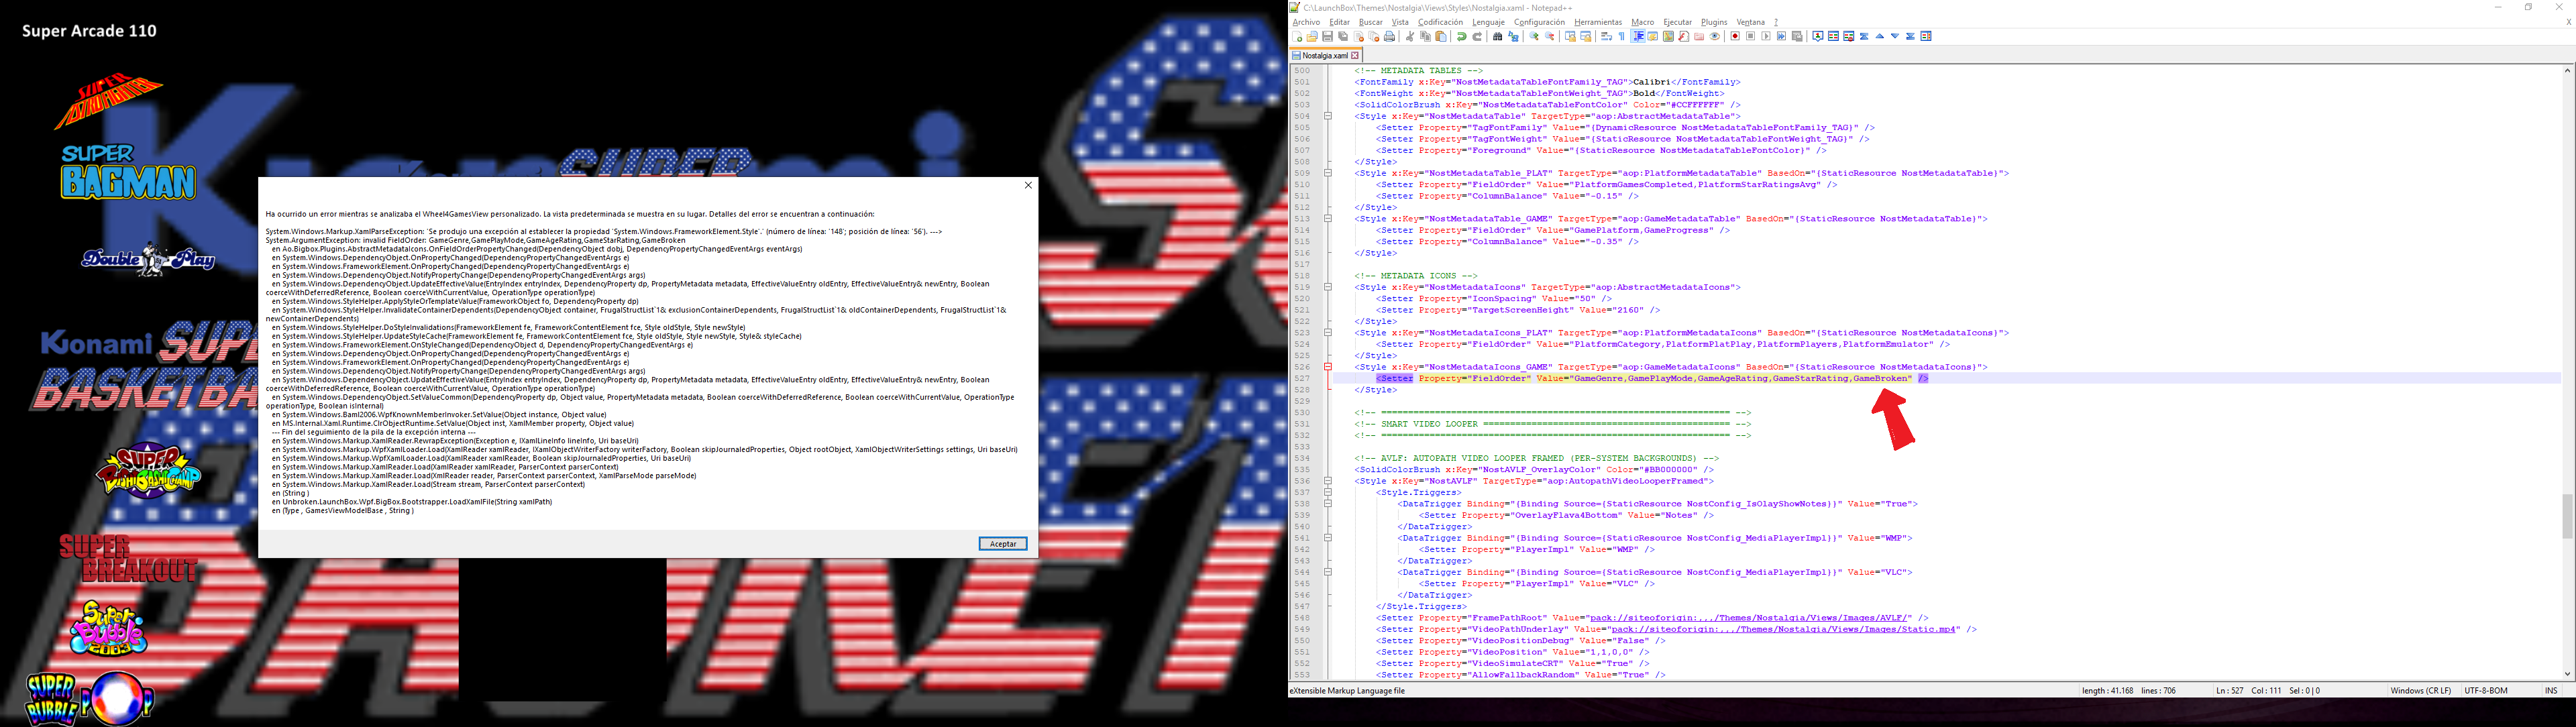Click the editor vertical scrollbar thumb

click(2567, 516)
